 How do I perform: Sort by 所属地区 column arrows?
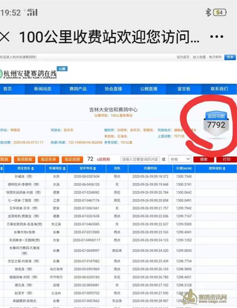click(64, 169)
